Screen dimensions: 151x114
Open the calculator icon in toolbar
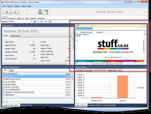point(40,12)
